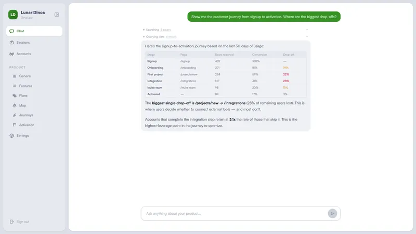Click the Page column header
The image size is (416, 234).
click(x=184, y=55)
